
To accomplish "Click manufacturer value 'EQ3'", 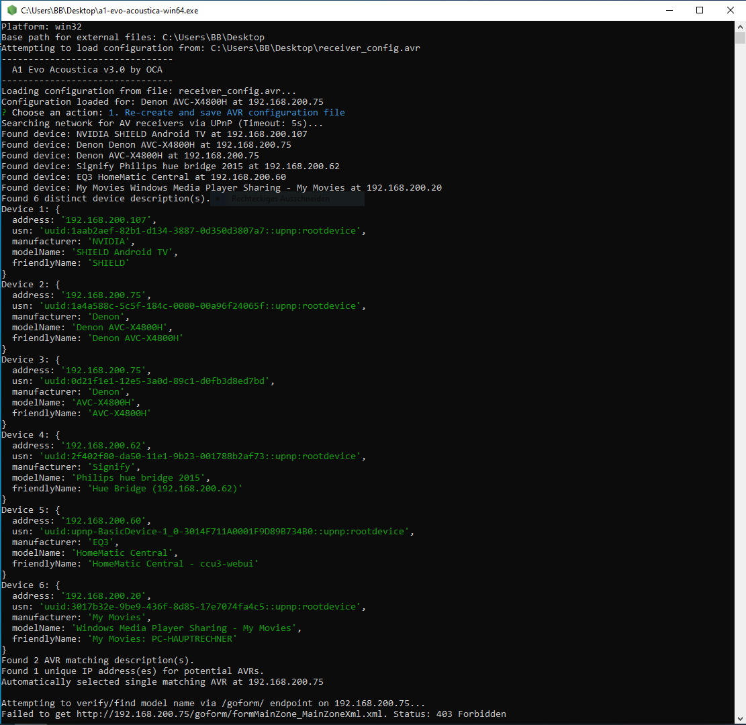I will coord(101,542).
